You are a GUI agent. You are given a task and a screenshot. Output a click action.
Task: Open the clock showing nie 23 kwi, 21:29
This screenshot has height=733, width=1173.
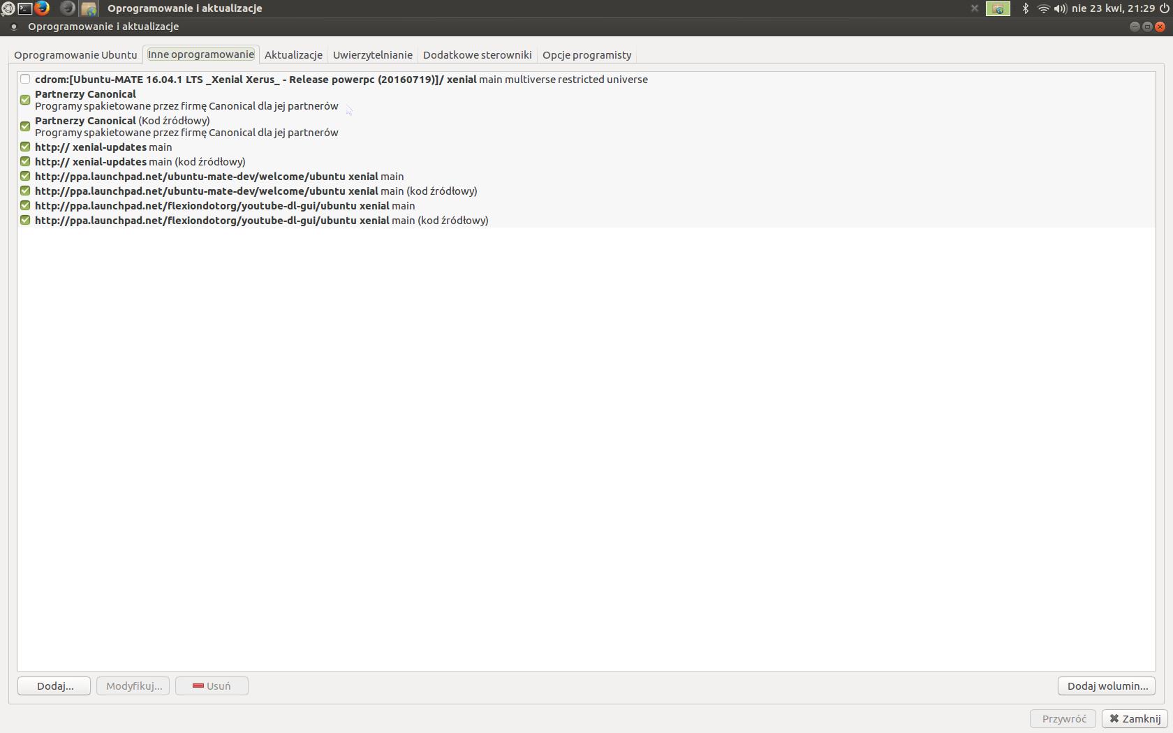(1113, 8)
